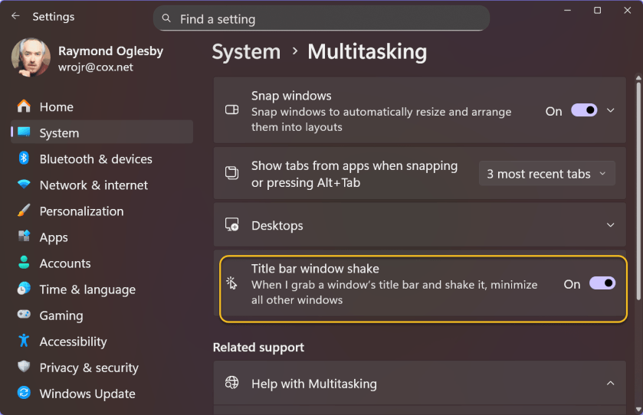This screenshot has height=415, width=643.
Task: Click the Personalization paintbrush icon
Action: [x=24, y=211]
